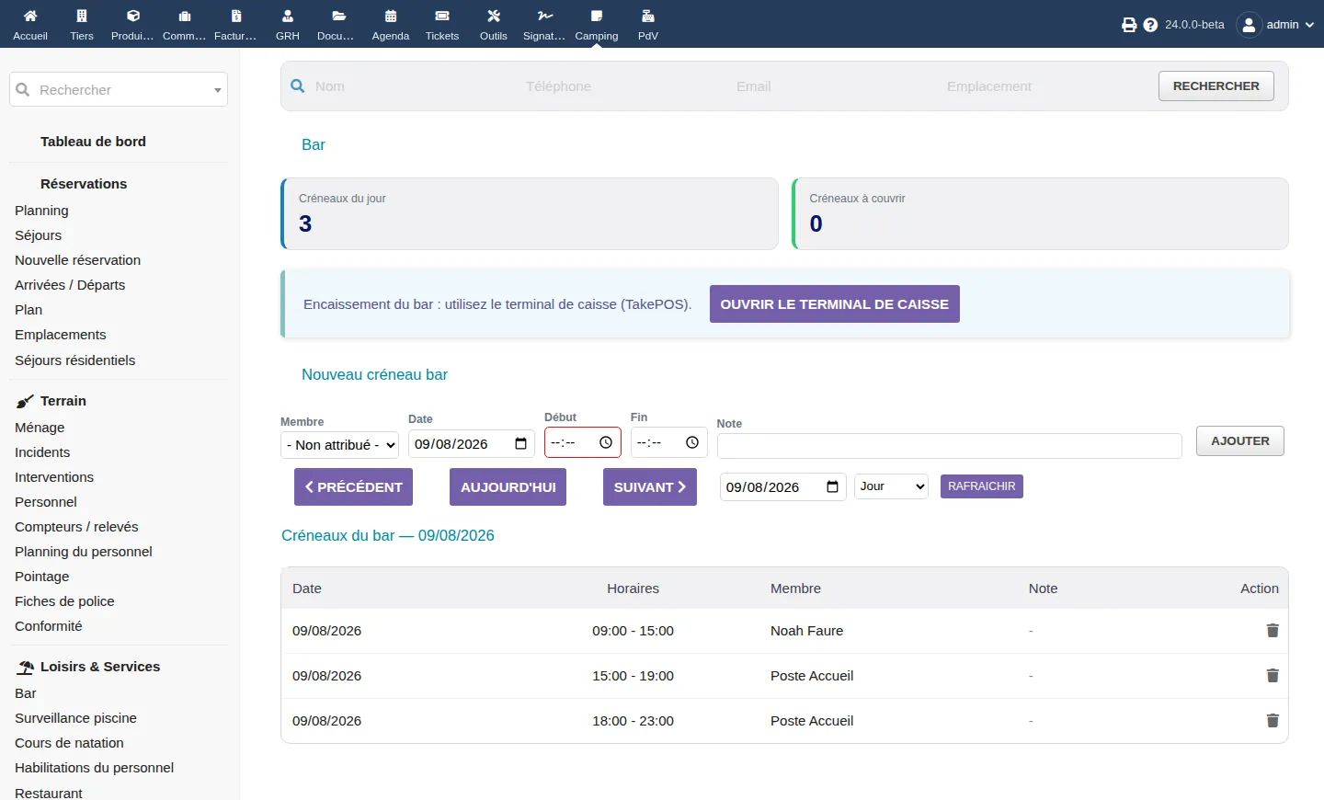This screenshot has height=800, width=1324.
Task: Open the help question mark icon
Action: point(1150,25)
